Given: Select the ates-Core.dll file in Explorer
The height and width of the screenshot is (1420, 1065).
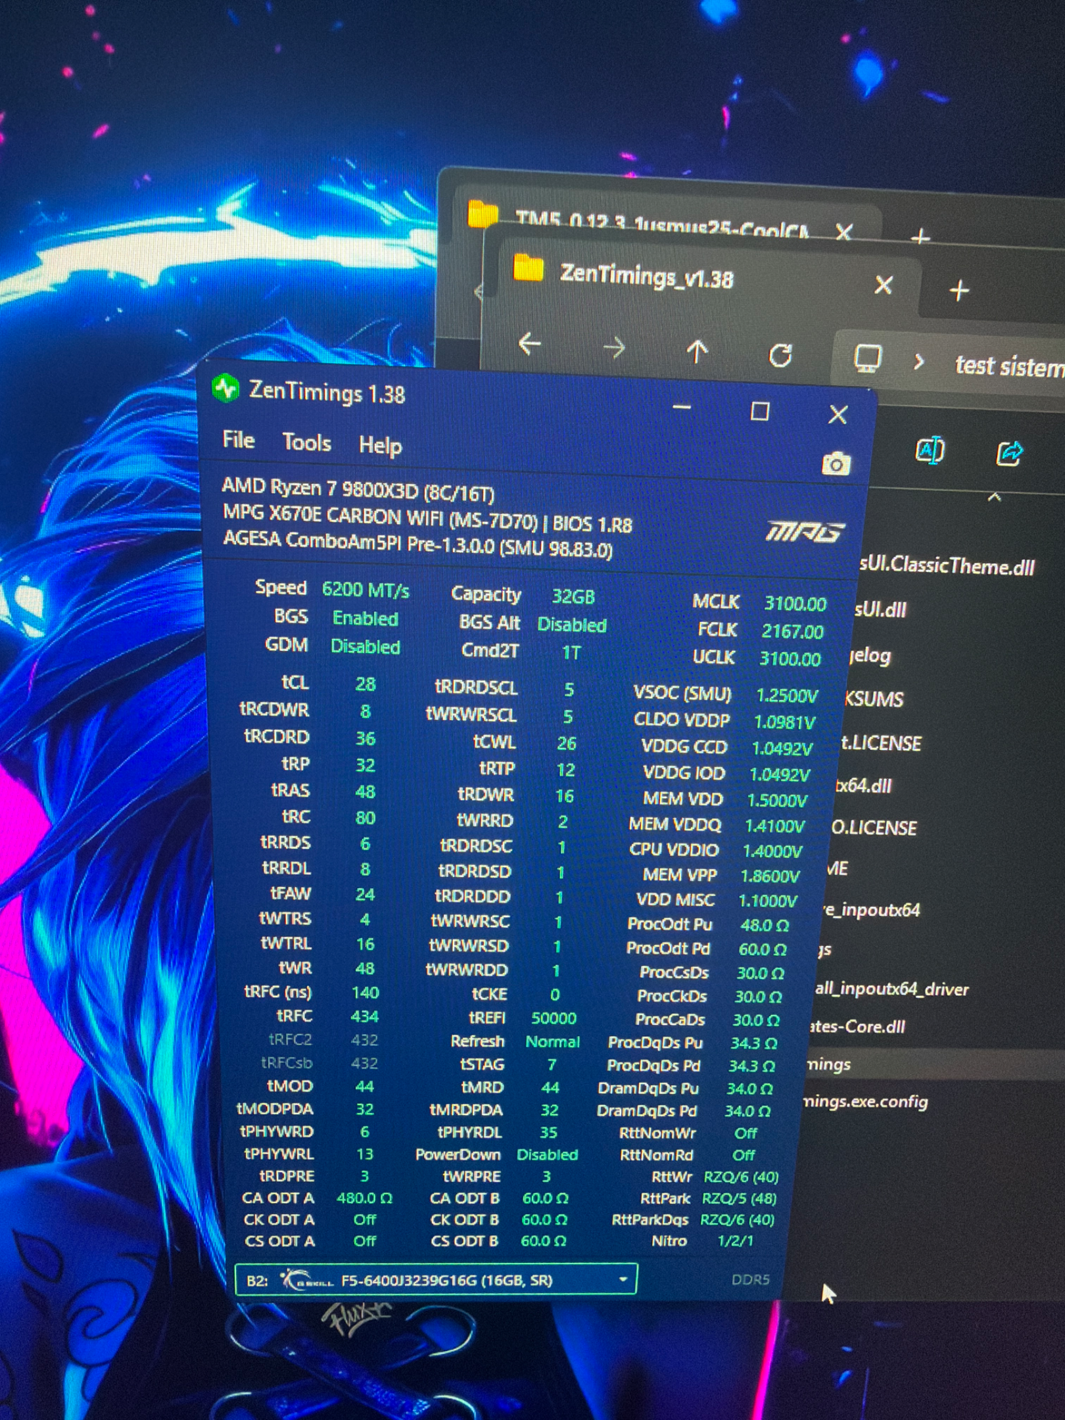Looking at the screenshot, I should tap(857, 1027).
